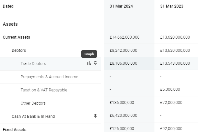Pin the Trade Debtors row
Screen dimensions: 198x132
click(95, 63)
